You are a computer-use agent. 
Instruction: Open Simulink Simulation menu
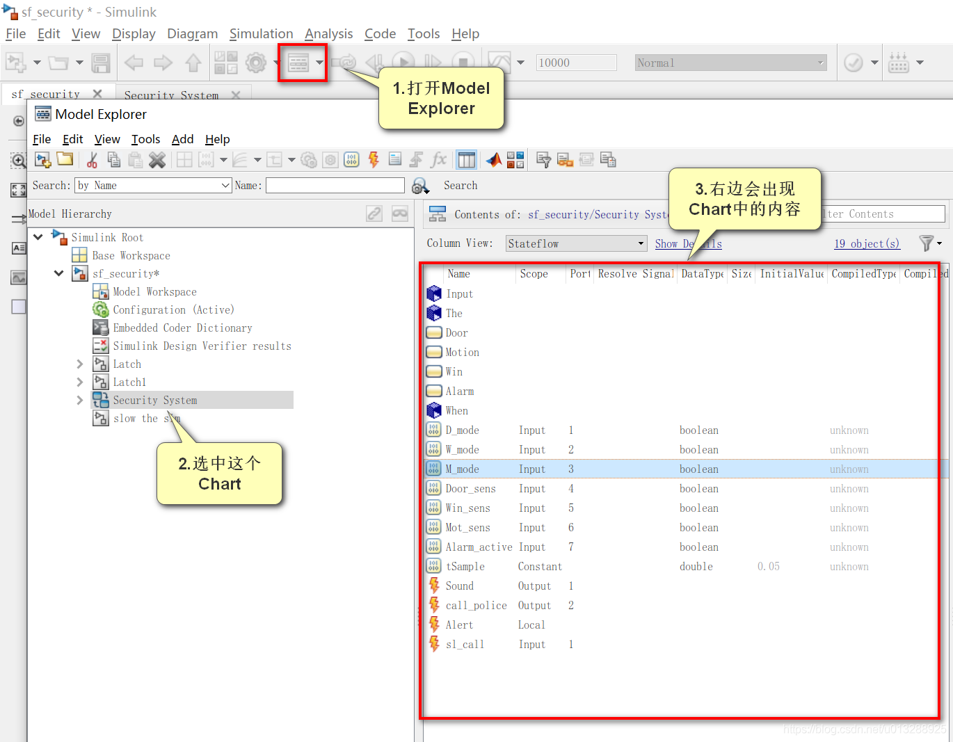262,33
